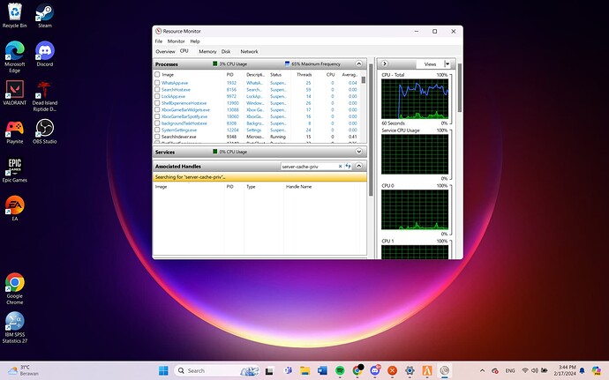609x380 pixels.
Task: Check the WhatsApp.exe process checkbox
Action: [157, 83]
